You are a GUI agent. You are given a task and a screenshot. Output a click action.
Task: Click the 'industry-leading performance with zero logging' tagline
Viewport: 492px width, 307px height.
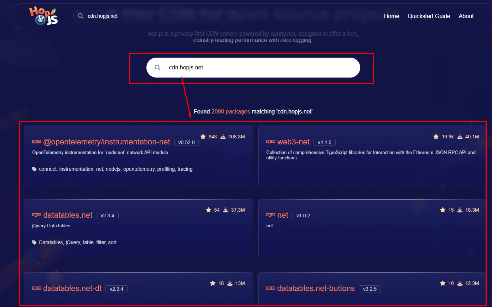pyautogui.click(x=253, y=40)
